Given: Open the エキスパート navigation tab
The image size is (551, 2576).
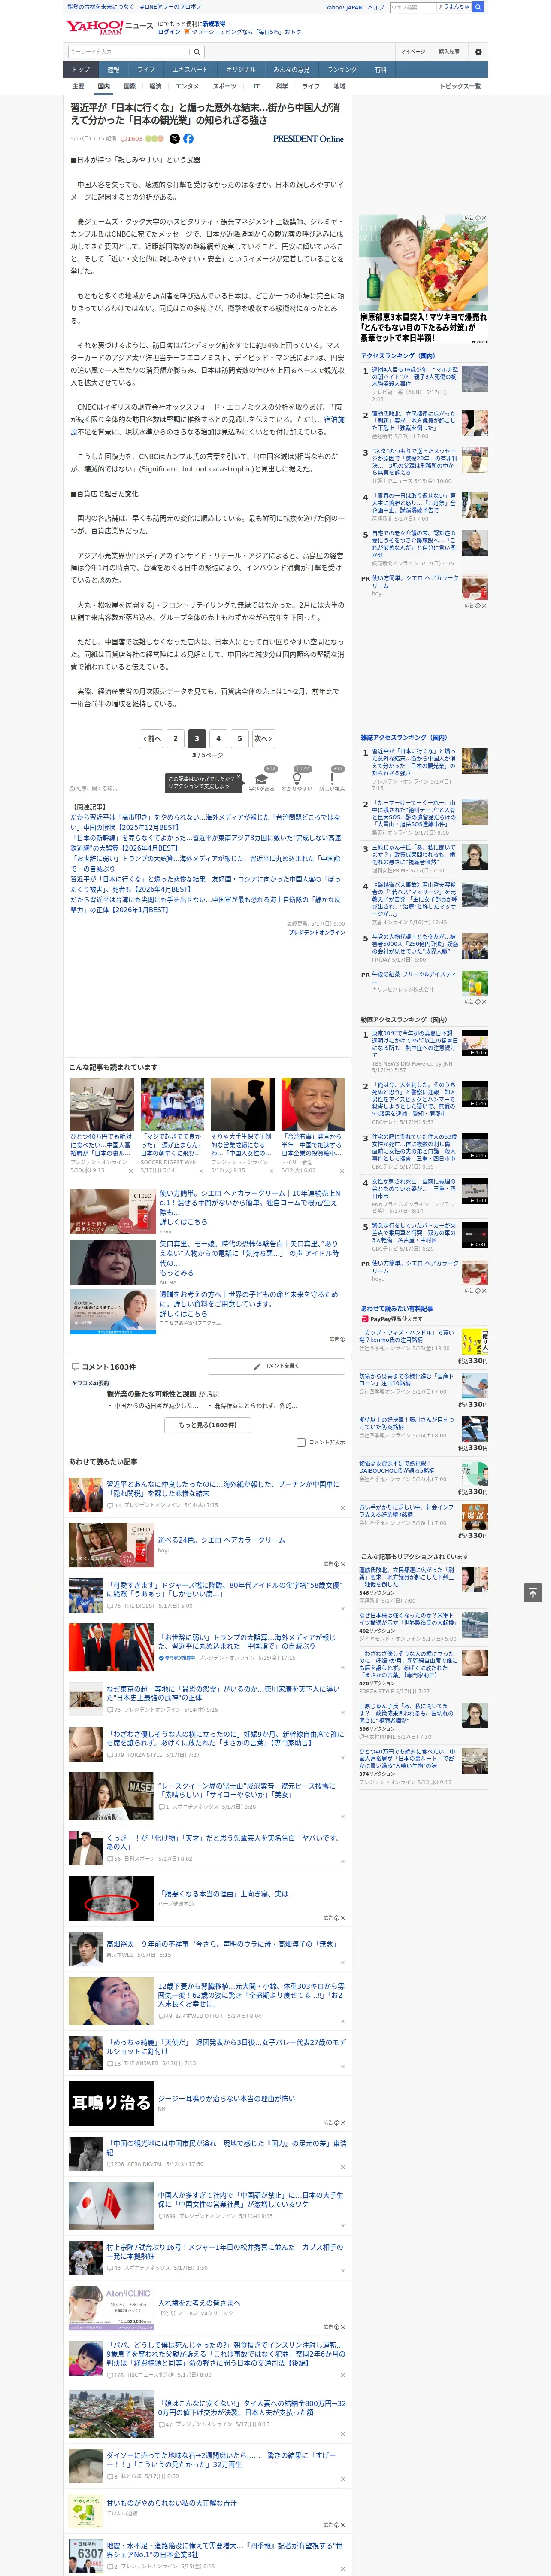Looking at the screenshot, I should point(190,70).
